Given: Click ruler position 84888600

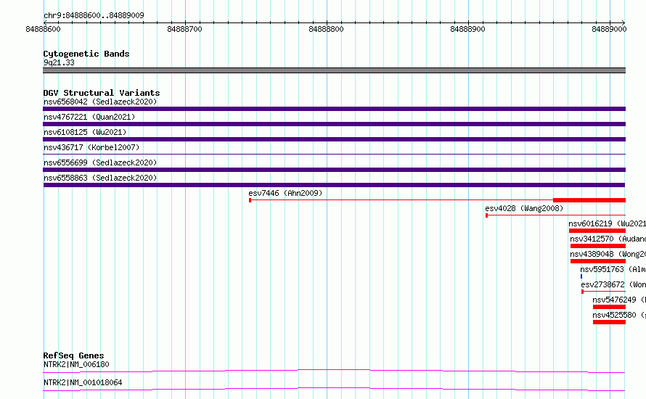Looking at the screenshot, I should pyautogui.click(x=43, y=29).
